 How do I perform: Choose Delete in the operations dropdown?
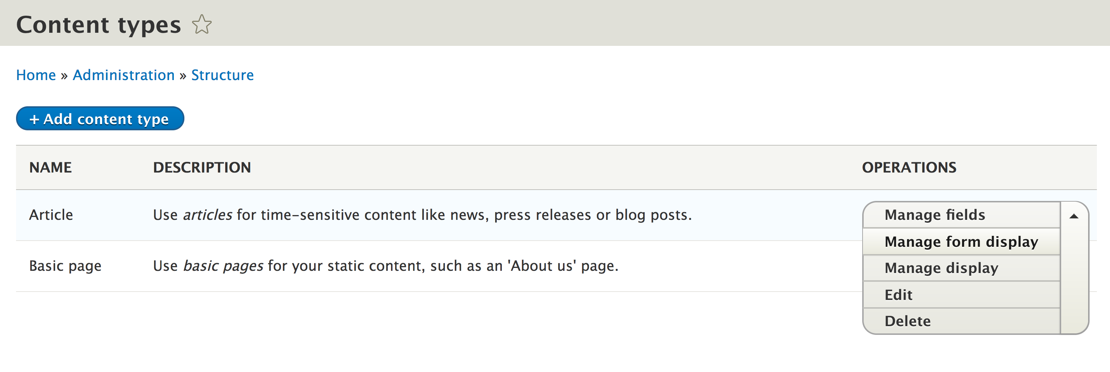pos(907,321)
